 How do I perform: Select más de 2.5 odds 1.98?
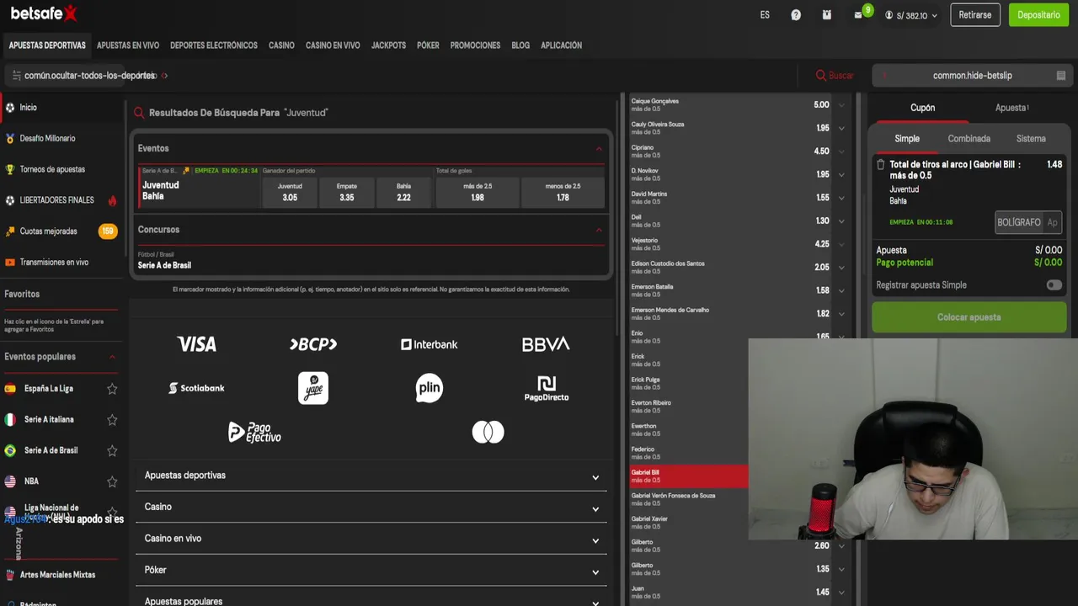[478, 192]
